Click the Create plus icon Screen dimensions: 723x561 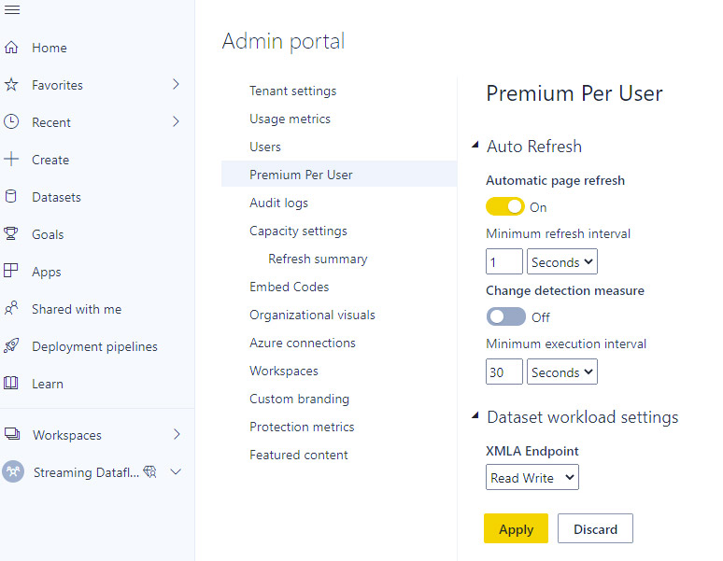tap(11, 159)
